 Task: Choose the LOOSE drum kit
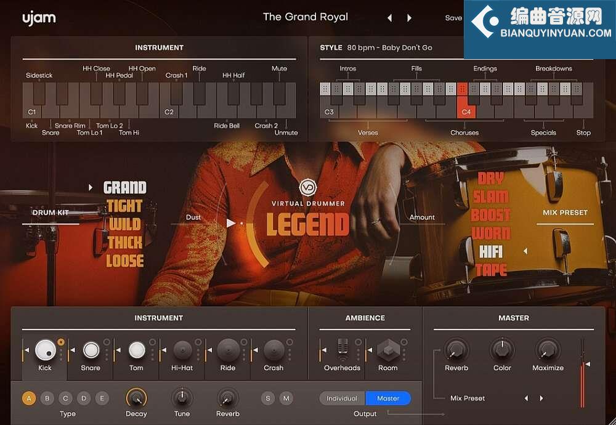(125, 261)
